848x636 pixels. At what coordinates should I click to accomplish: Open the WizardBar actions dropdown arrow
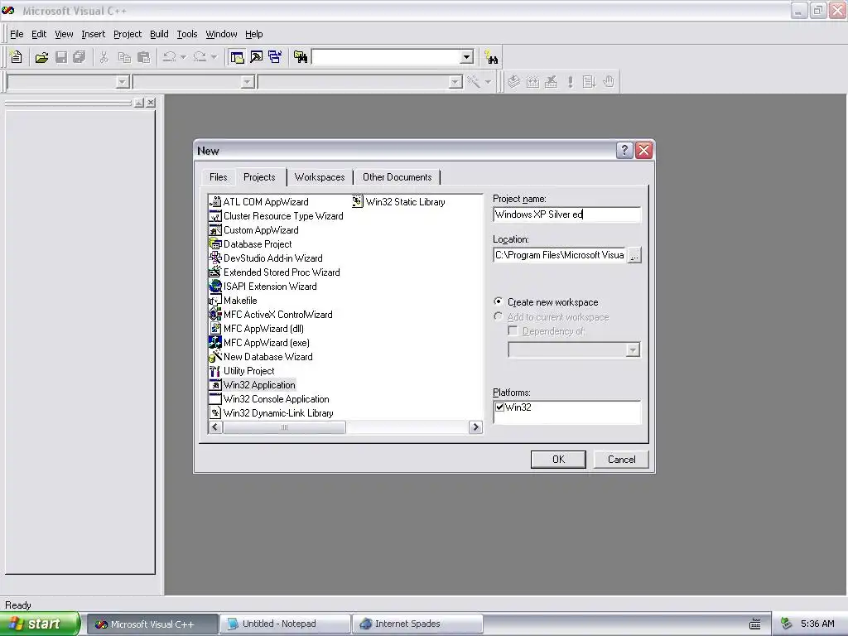(488, 82)
